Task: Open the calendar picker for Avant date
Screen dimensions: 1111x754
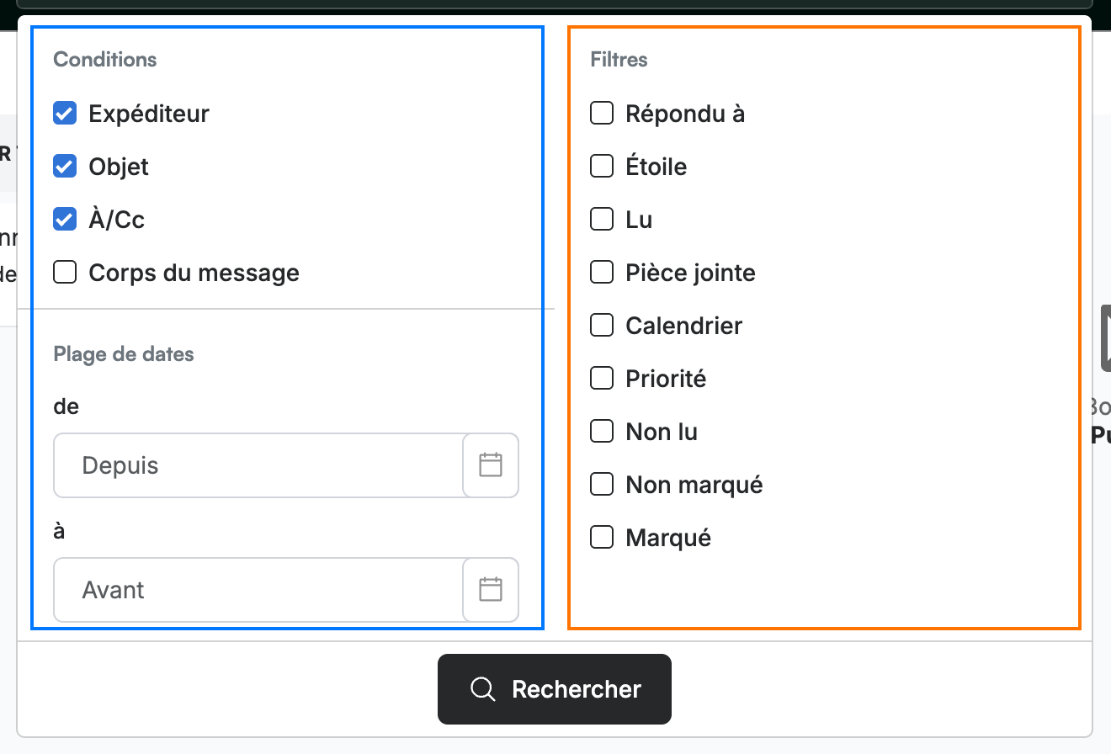Action: point(491,590)
